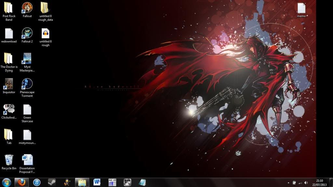Open the clock showing 21:10
This screenshot has height=187, width=333.
(x=319, y=183)
